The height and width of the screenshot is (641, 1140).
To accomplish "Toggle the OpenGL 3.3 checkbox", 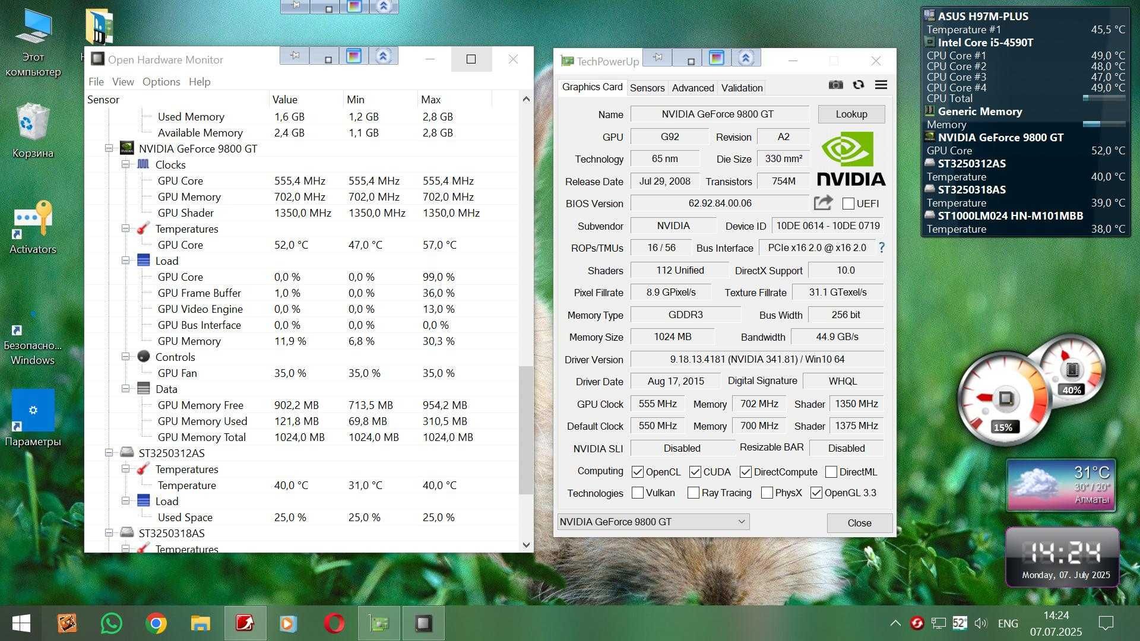I will tap(816, 493).
